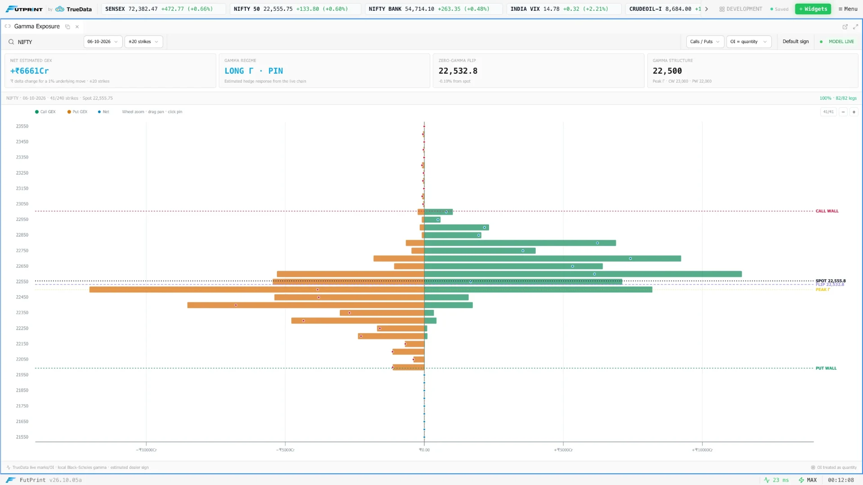The height and width of the screenshot is (485, 863).
Task: Click the NIFTY 50 ticker tile
Action: pyautogui.click(x=295, y=9)
